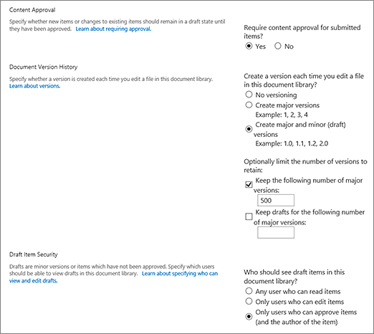Select Any user who can read items
Viewport: 374px width, 334px height.
click(x=249, y=291)
